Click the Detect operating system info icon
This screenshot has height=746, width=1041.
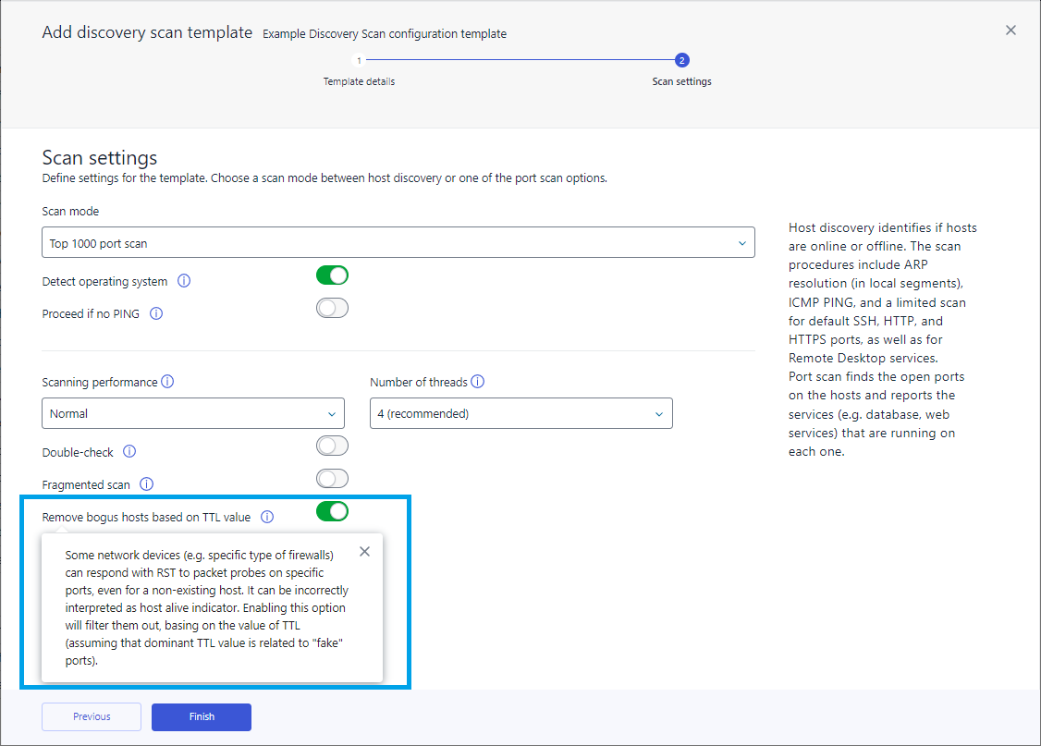184,281
